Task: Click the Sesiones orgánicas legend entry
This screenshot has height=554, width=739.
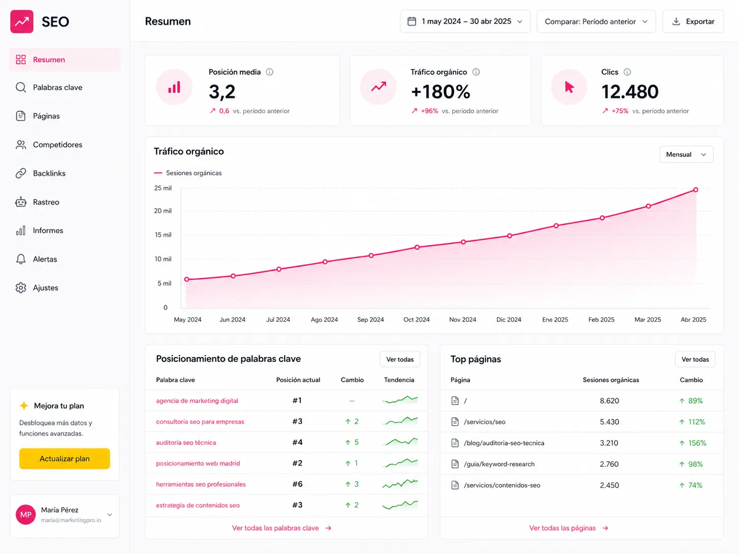Action: click(x=188, y=173)
